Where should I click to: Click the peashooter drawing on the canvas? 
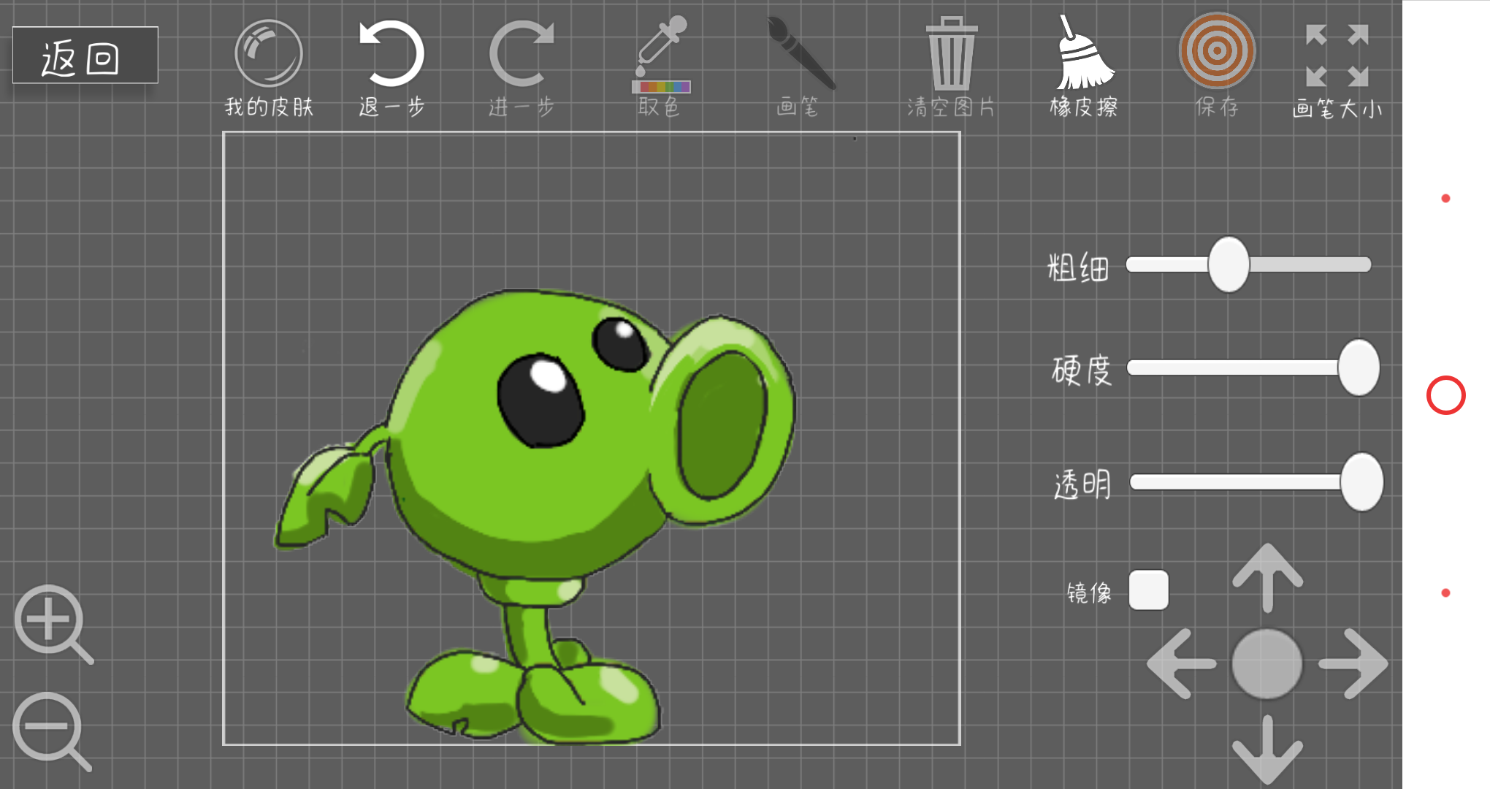tap(535, 516)
